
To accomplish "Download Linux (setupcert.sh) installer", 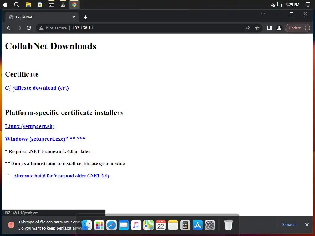I will 30,126.
